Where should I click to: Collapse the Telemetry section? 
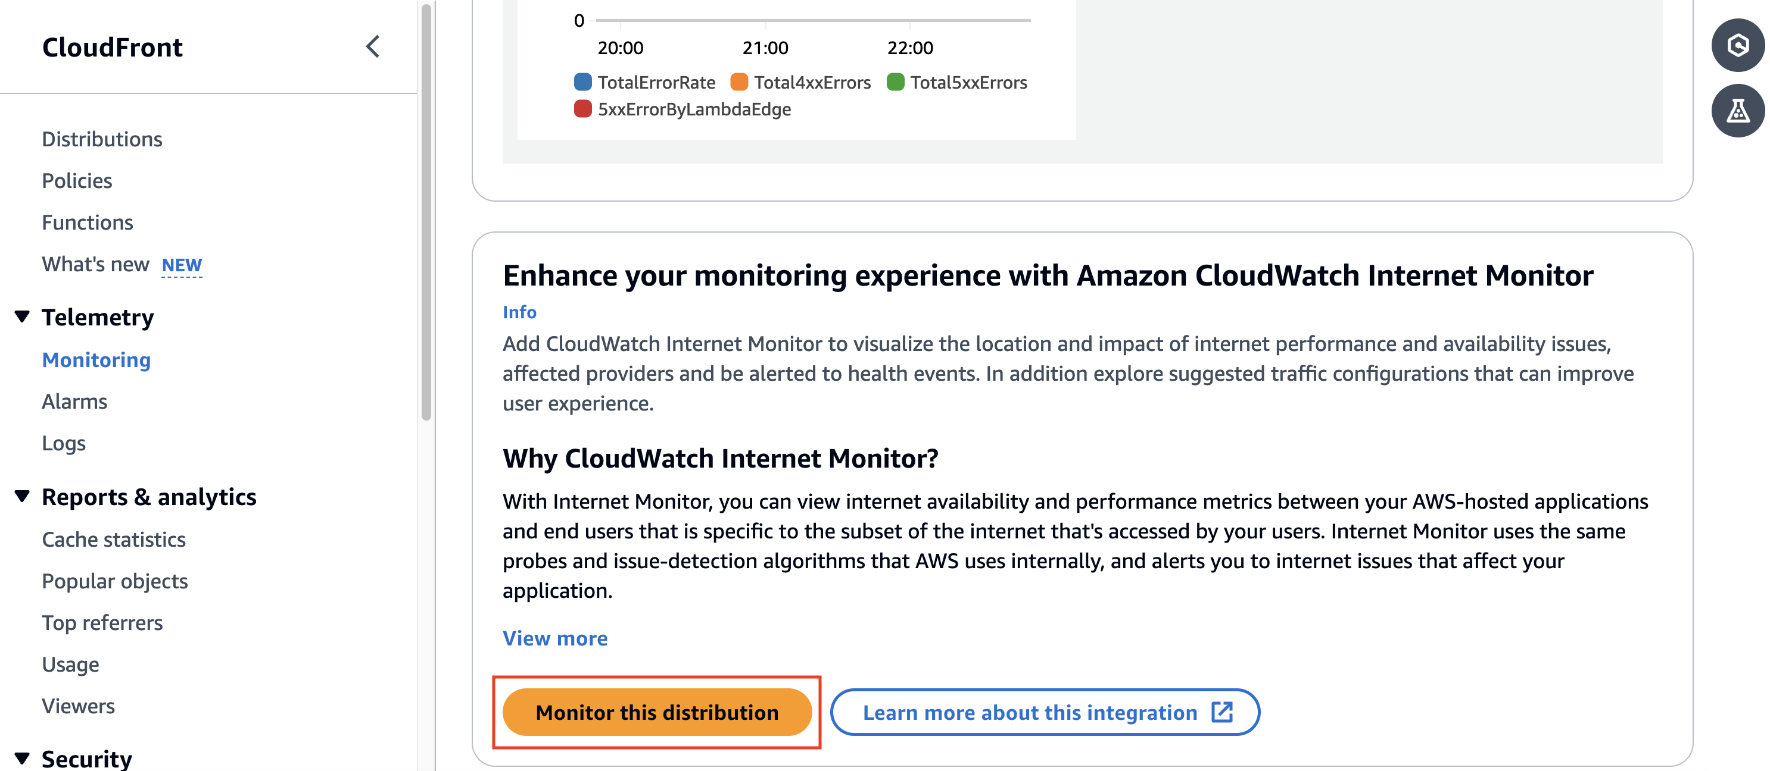pos(21,316)
